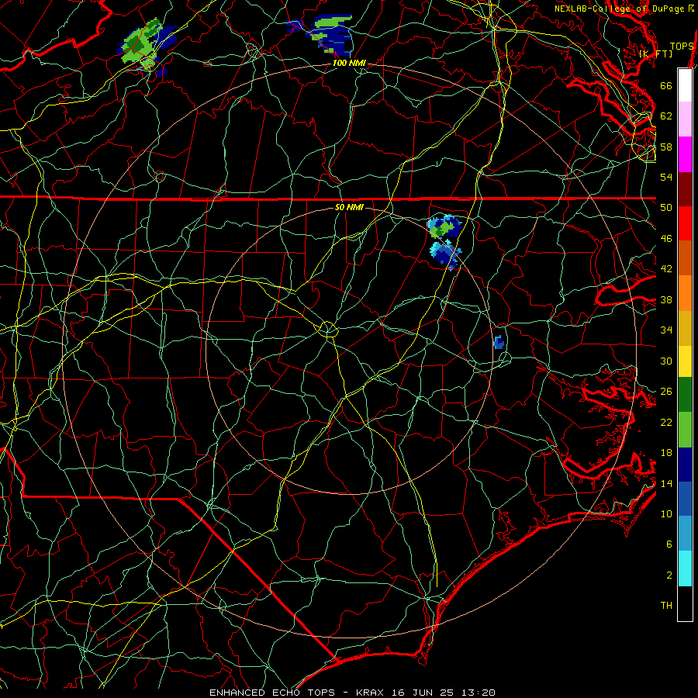Click the dark green legend swatch
The width and height of the screenshot is (698, 698).
pyautogui.click(x=685, y=395)
